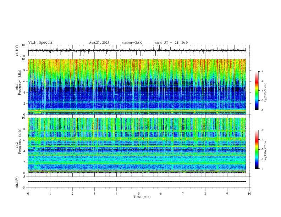
Task: Click the "start UT = 21:10:0" header text
Action: click(x=171, y=43)
